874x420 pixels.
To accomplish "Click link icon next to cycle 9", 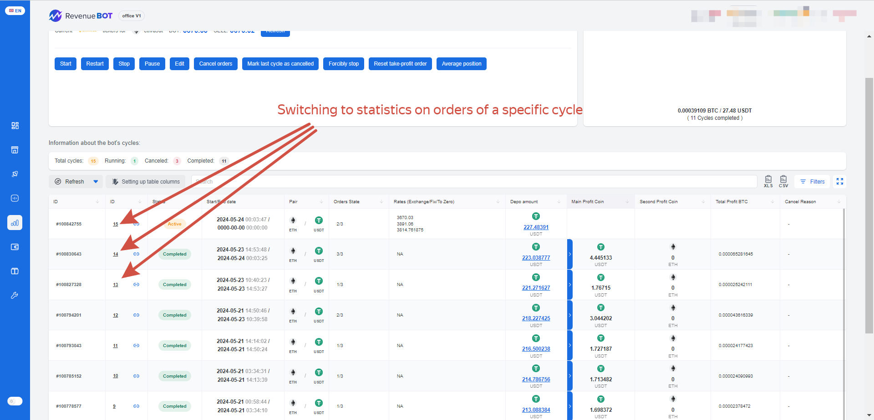I will 136,406.
